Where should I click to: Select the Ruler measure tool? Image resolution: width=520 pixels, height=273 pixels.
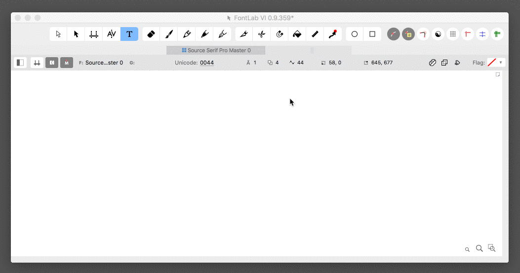315,34
